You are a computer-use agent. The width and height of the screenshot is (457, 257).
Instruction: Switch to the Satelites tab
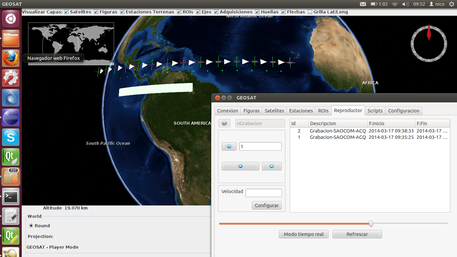(x=274, y=111)
